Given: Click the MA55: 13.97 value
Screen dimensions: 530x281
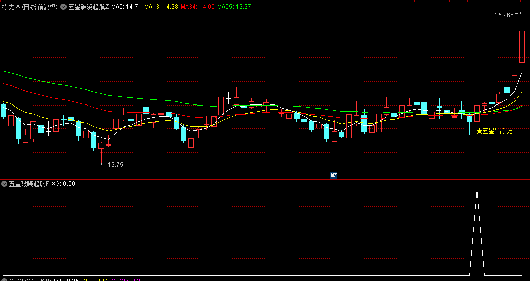Looking at the screenshot, I should (234, 7).
